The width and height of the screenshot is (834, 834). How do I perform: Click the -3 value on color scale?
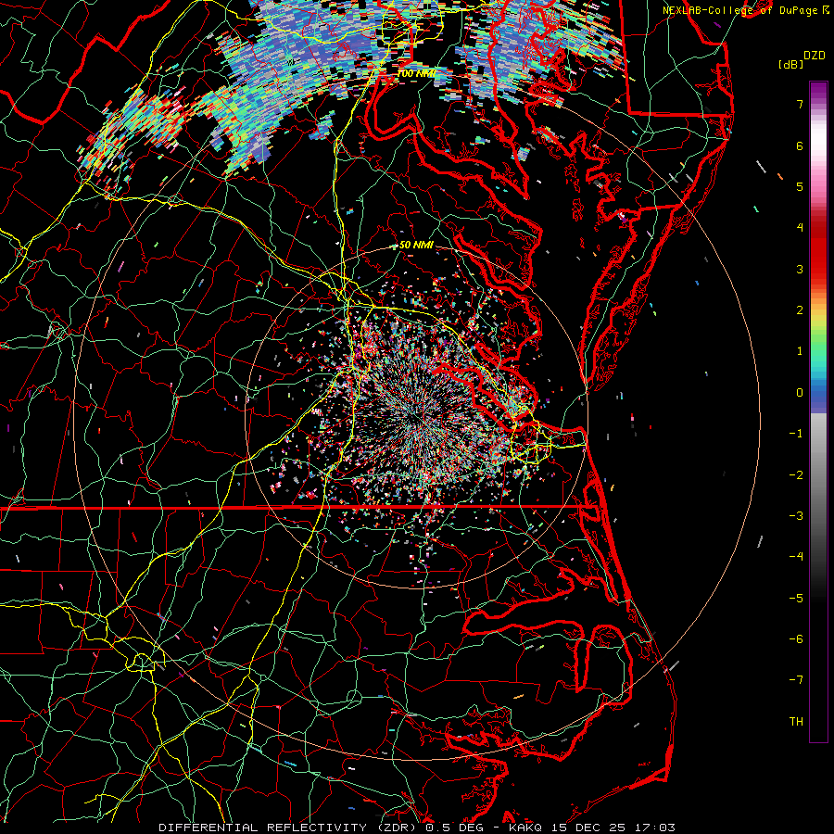796,516
